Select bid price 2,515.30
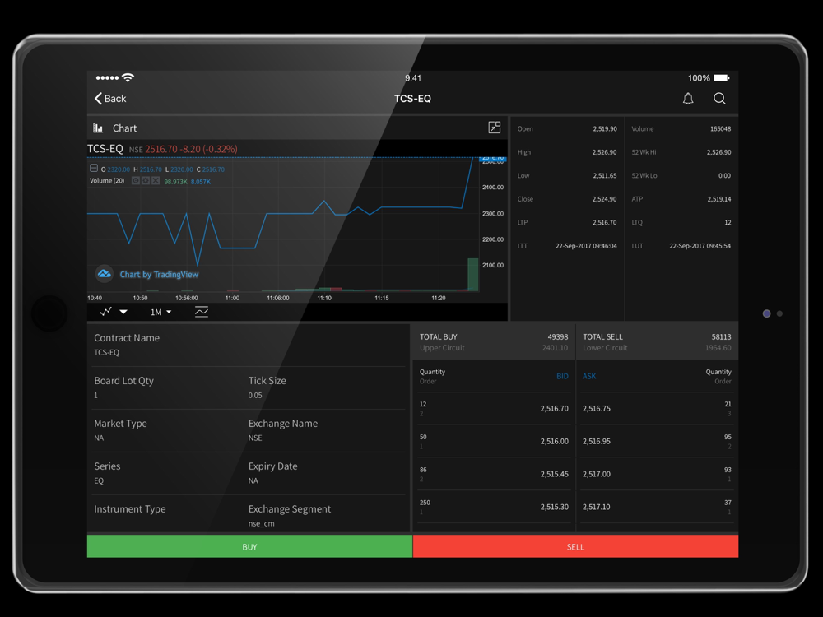This screenshot has height=617, width=823. 554,507
